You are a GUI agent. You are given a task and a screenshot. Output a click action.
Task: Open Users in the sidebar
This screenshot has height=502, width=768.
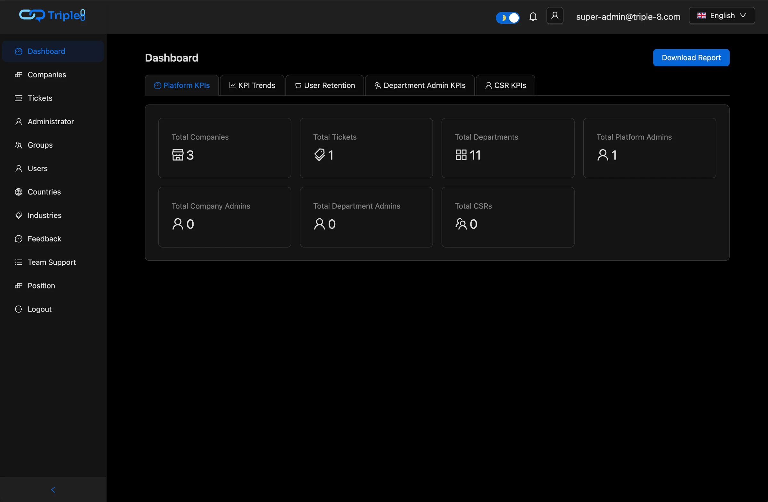[53, 168]
